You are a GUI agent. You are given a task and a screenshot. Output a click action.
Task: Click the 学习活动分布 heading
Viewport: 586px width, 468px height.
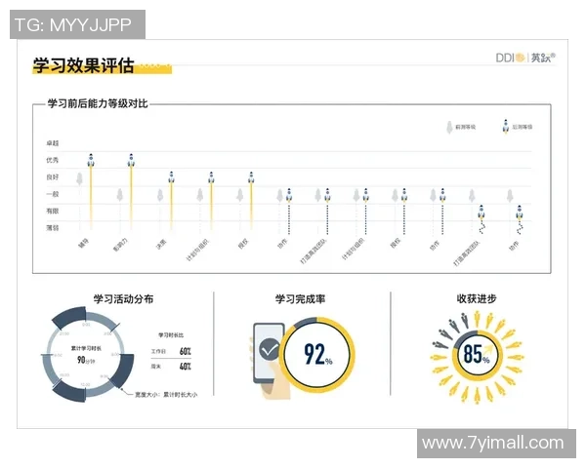coord(123,298)
